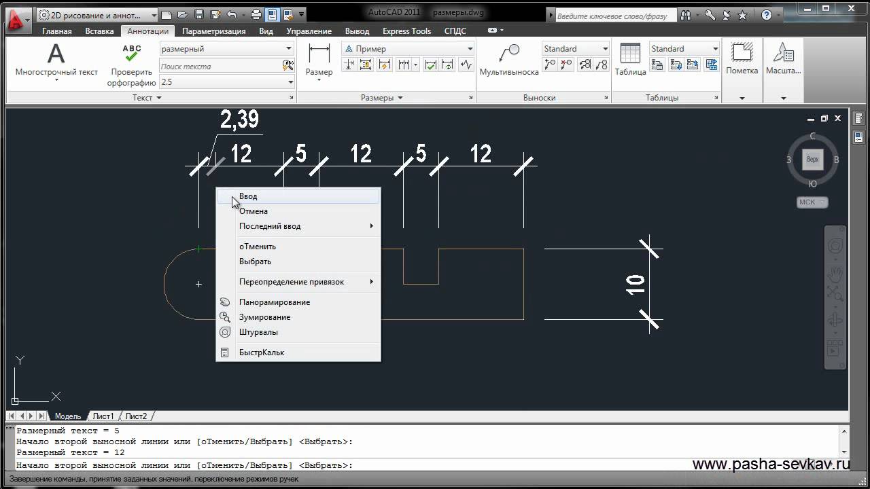Image resolution: width=870 pixels, height=489 pixels.
Task: Click the find text search icon
Action: (x=288, y=66)
